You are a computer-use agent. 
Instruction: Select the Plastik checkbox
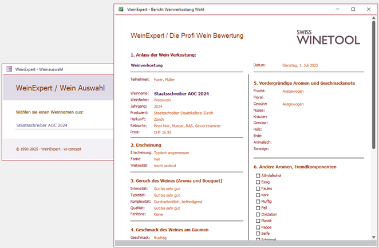[258, 221]
